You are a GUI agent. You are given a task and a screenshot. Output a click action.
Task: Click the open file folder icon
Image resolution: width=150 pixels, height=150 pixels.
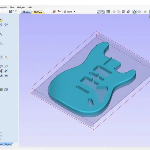pyautogui.click(x=1, y=20)
